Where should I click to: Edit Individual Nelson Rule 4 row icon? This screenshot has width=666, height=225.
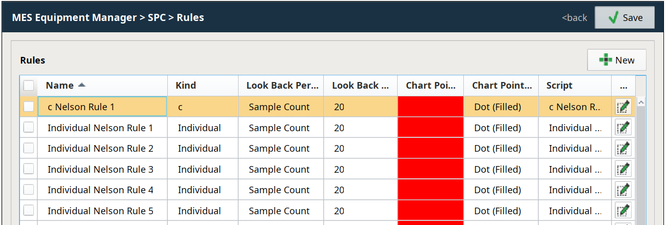coord(623,190)
